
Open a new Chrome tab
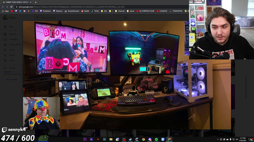pos(36,2)
